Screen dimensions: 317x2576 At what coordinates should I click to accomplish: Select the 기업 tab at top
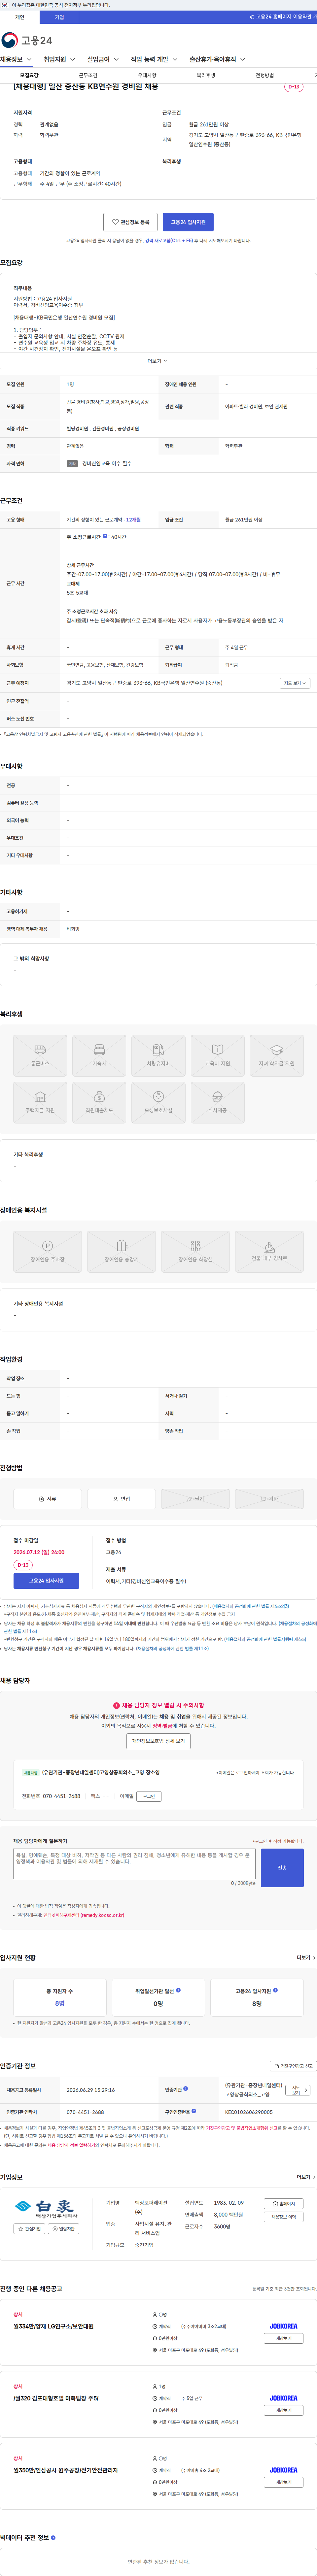[59, 17]
